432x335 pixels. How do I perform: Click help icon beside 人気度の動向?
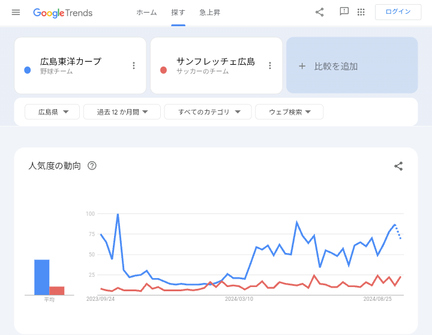click(x=92, y=166)
